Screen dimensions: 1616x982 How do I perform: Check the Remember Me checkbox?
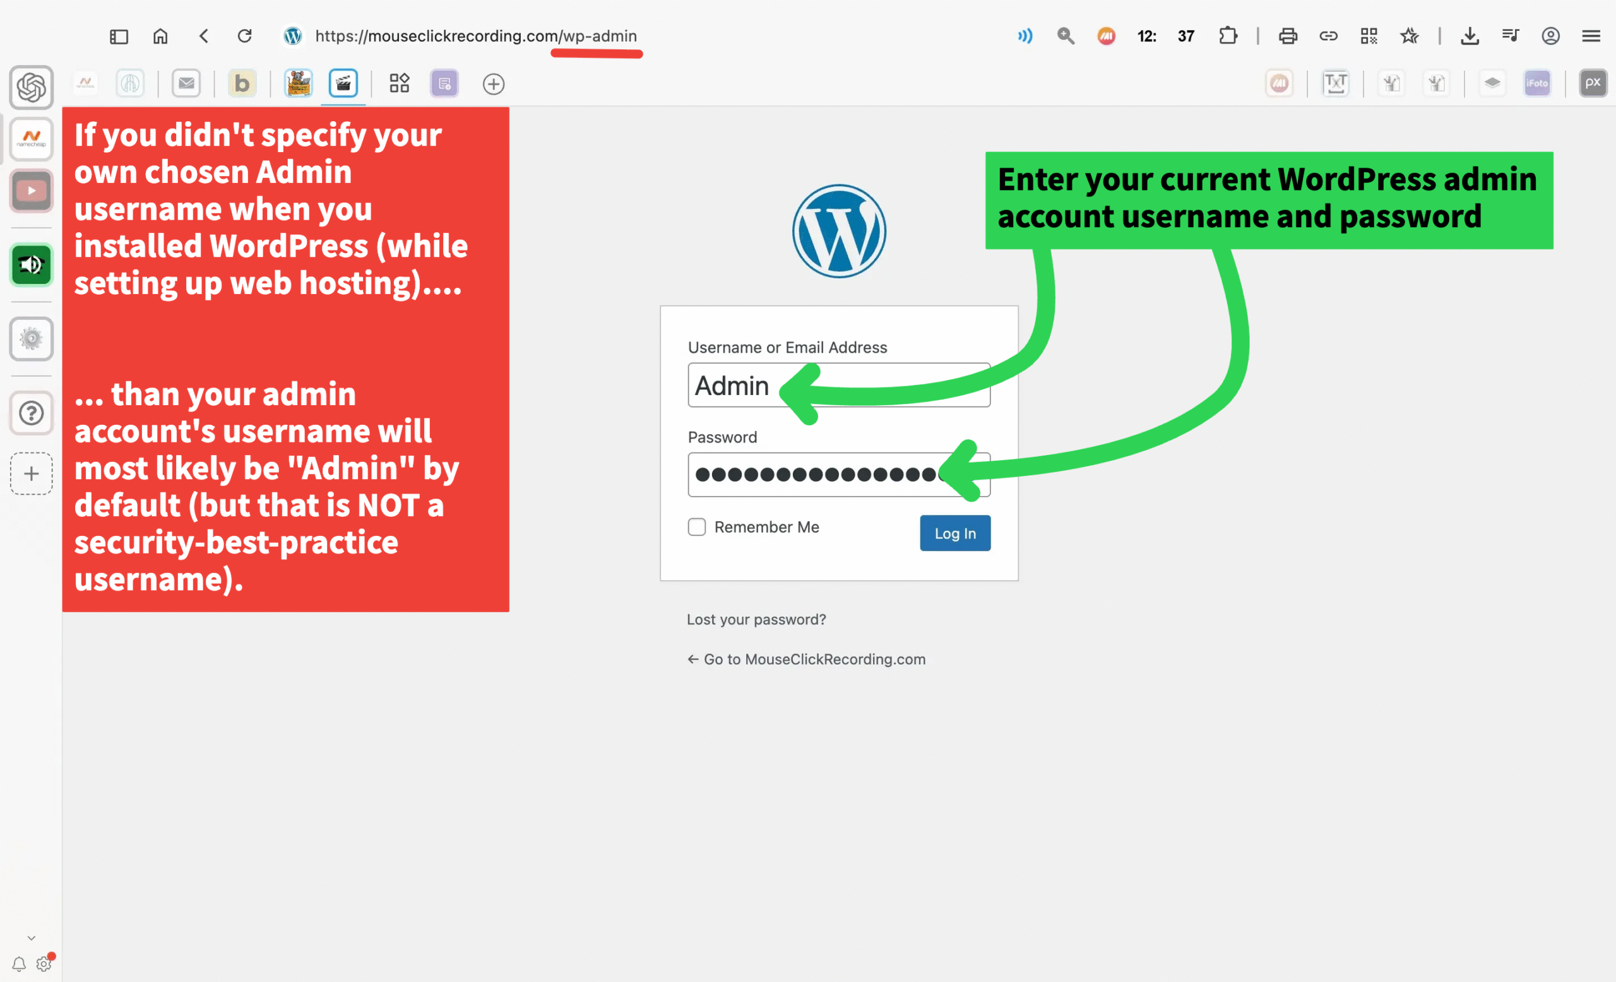click(x=696, y=527)
